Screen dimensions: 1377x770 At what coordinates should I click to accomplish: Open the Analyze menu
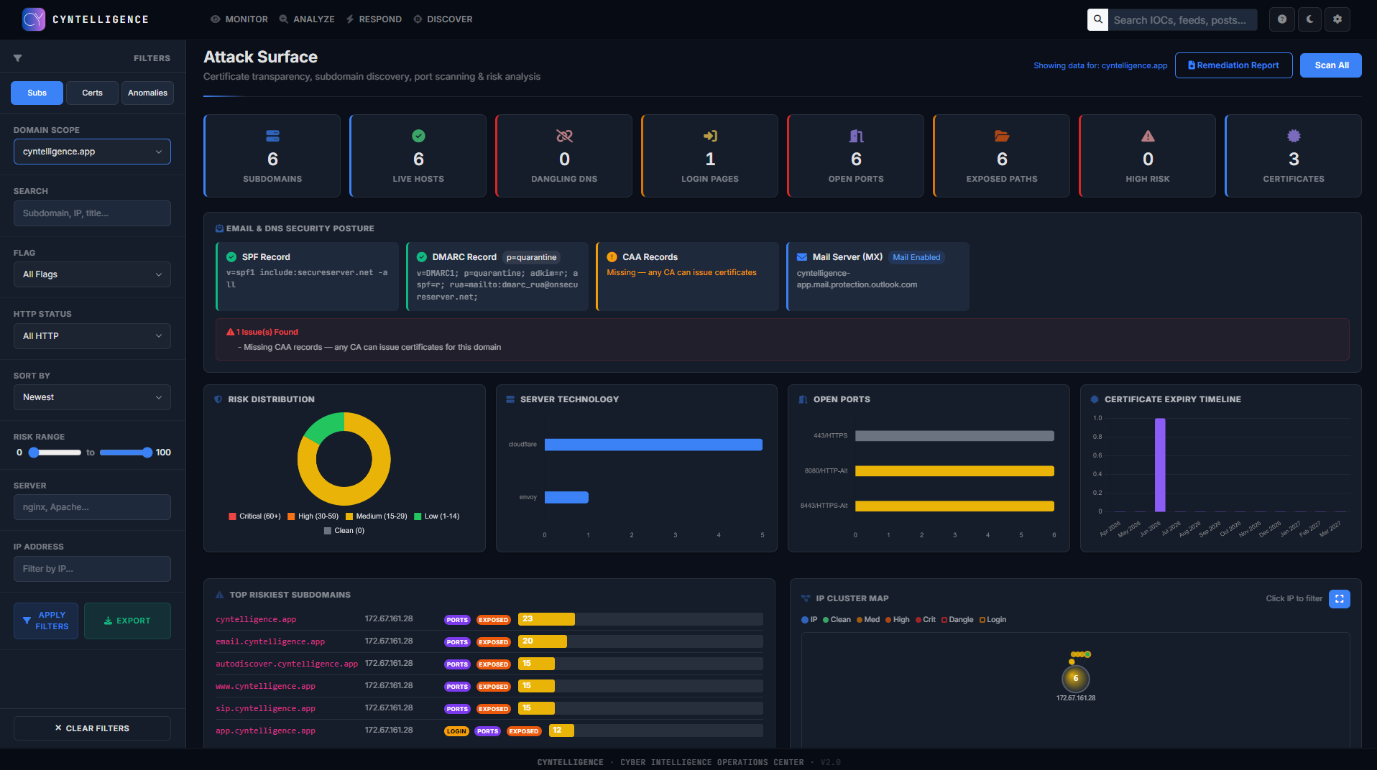click(307, 19)
